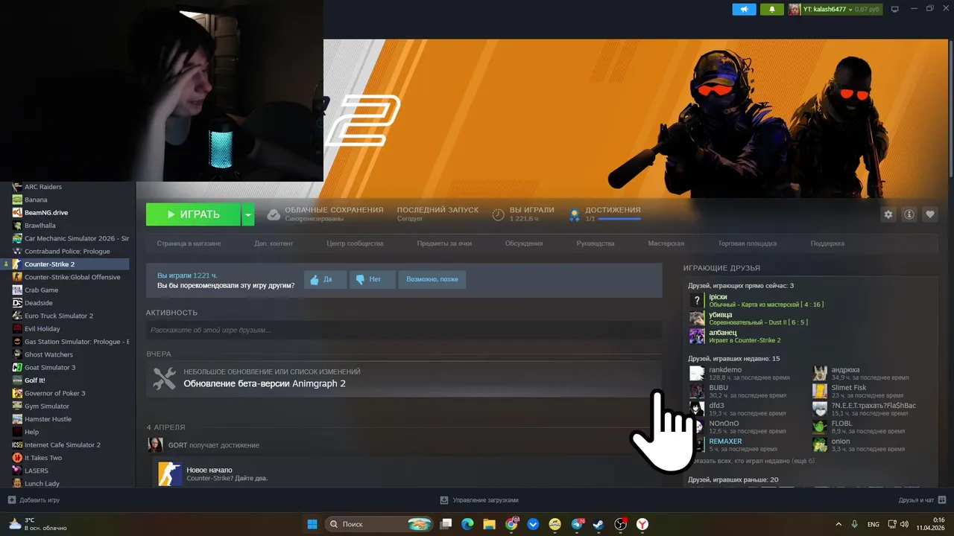Open the Новое начало achievement icon
The height and width of the screenshot is (536, 954).
click(170, 473)
